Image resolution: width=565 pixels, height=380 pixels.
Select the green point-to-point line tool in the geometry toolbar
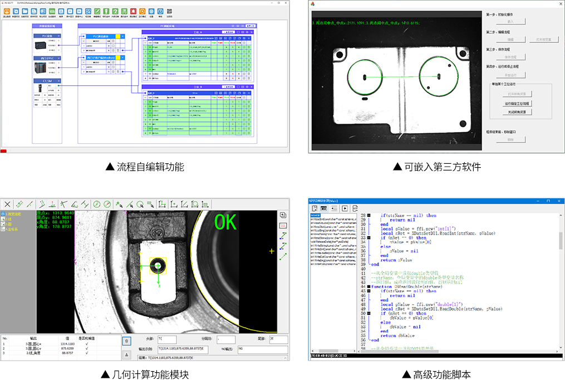(30, 204)
